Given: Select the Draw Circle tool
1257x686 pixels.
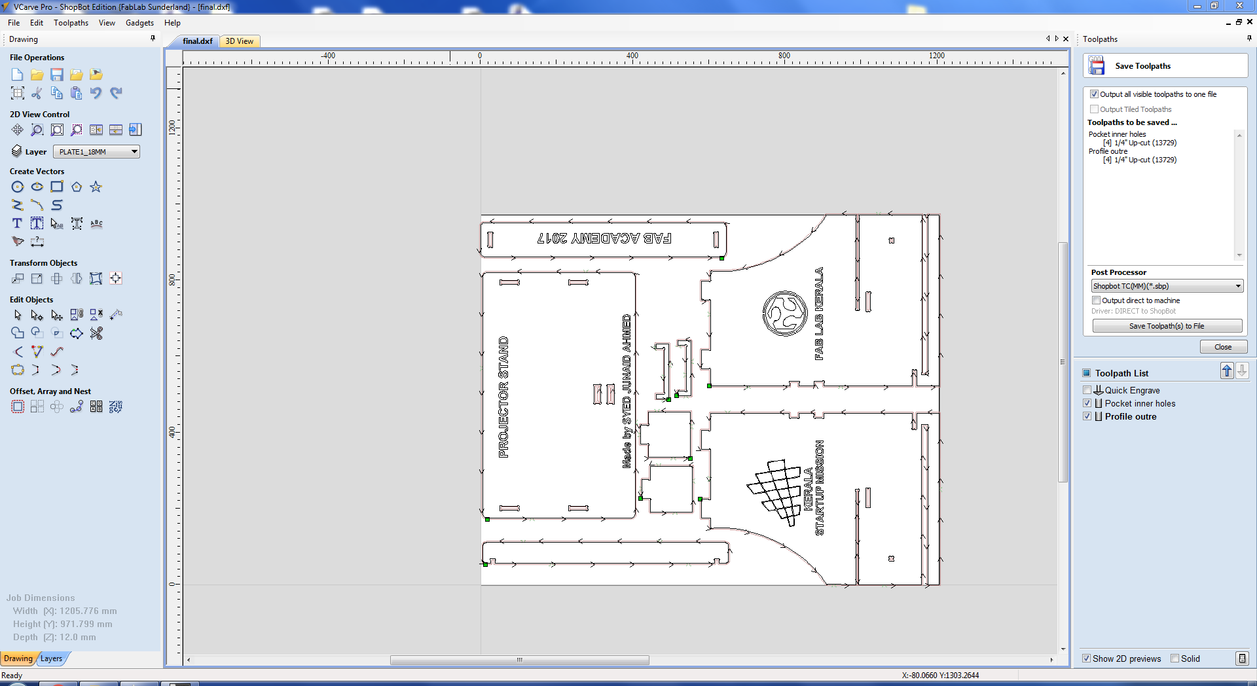Looking at the screenshot, I should coord(18,187).
